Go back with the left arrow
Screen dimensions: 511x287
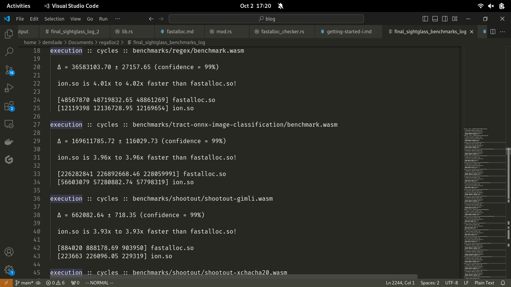tap(151, 19)
